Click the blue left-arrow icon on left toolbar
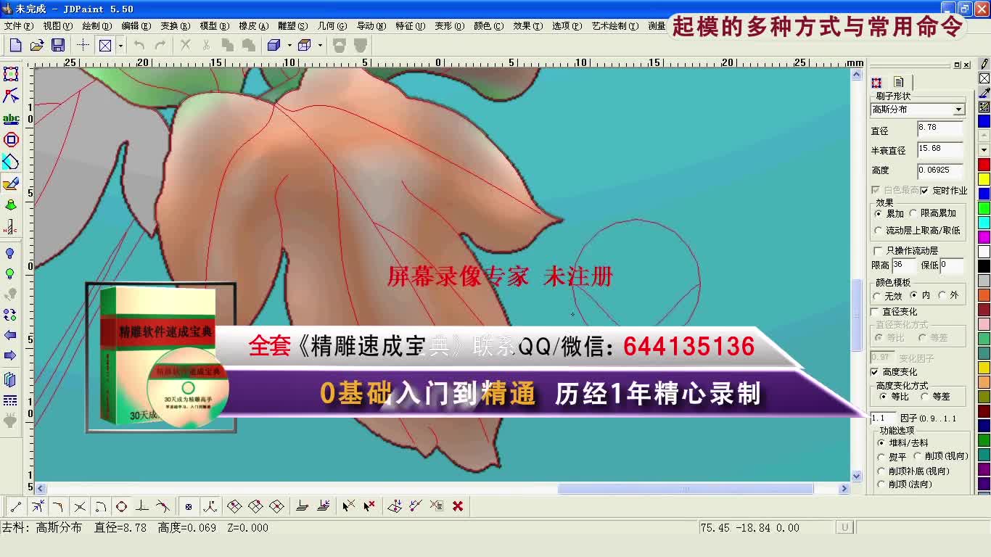Image resolution: width=991 pixels, height=557 pixels. point(10,335)
